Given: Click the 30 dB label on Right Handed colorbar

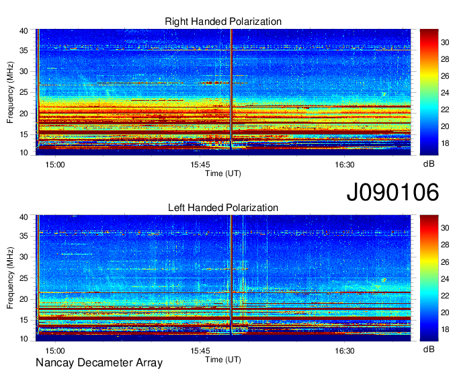Looking at the screenshot, I should click(x=445, y=42).
